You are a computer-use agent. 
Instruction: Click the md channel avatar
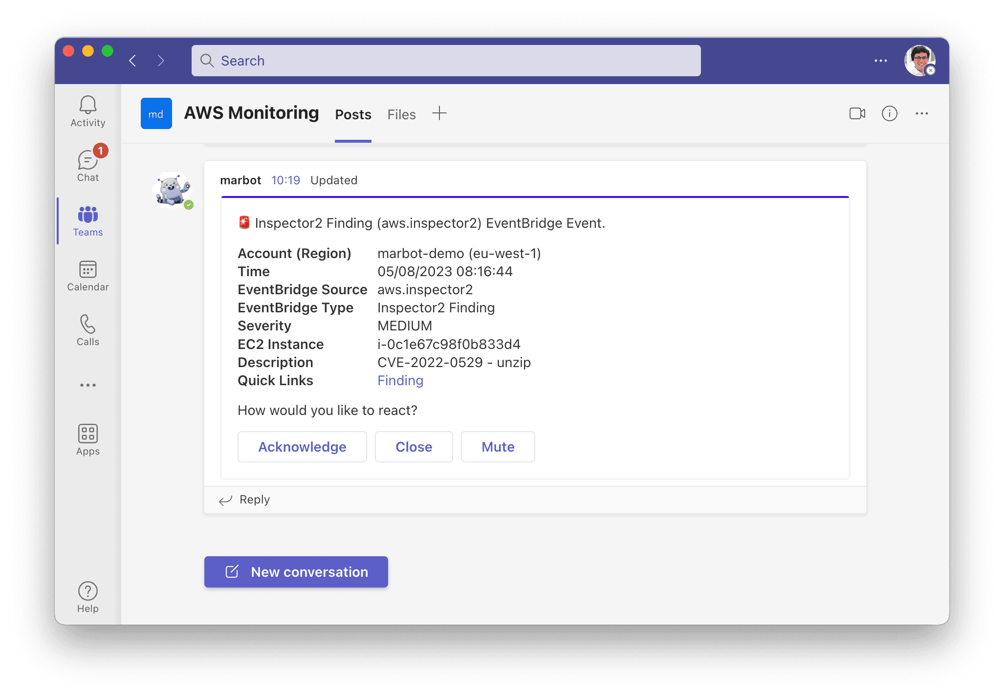pos(156,113)
